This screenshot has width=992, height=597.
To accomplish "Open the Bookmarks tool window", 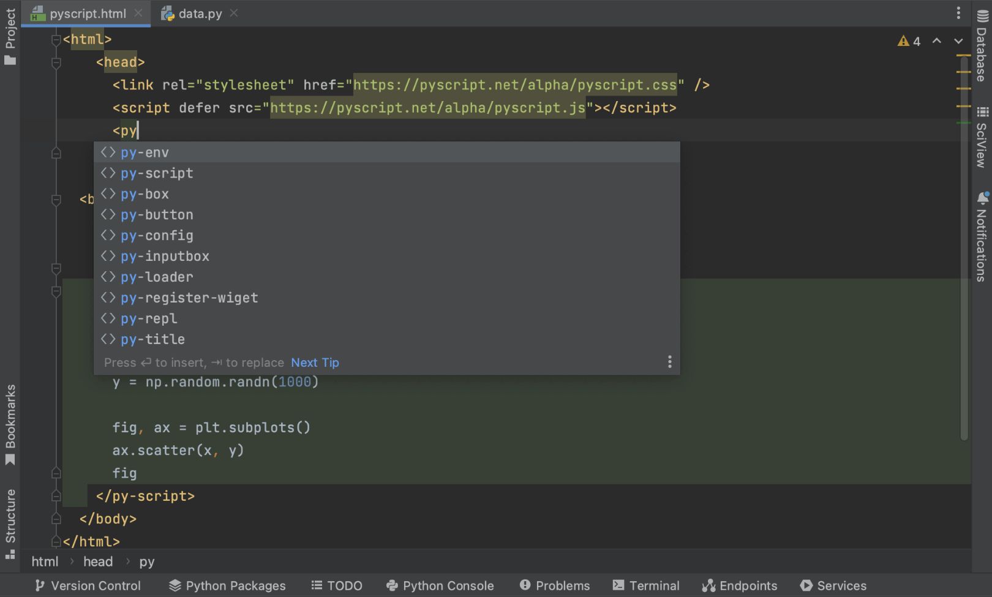I will (10, 424).
